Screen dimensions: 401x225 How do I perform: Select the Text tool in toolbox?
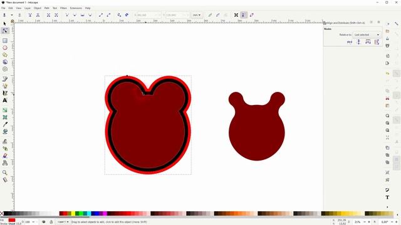[x=5, y=100]
